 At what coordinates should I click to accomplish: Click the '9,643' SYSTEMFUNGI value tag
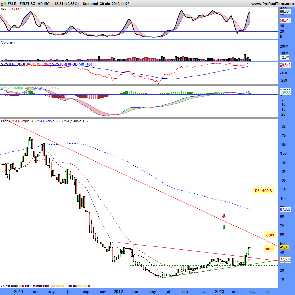286,65
